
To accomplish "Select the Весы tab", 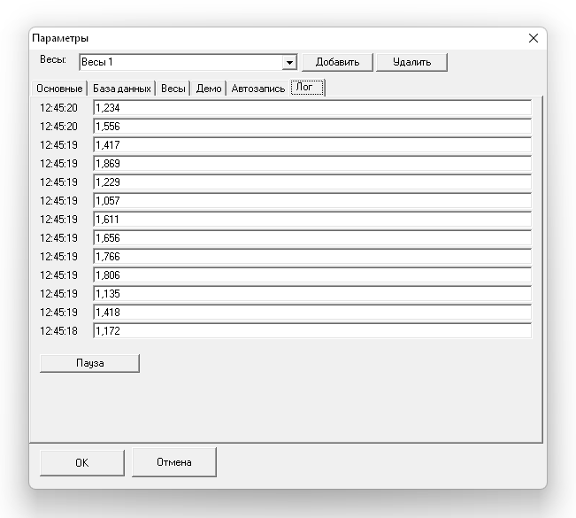I will point(173,89).
